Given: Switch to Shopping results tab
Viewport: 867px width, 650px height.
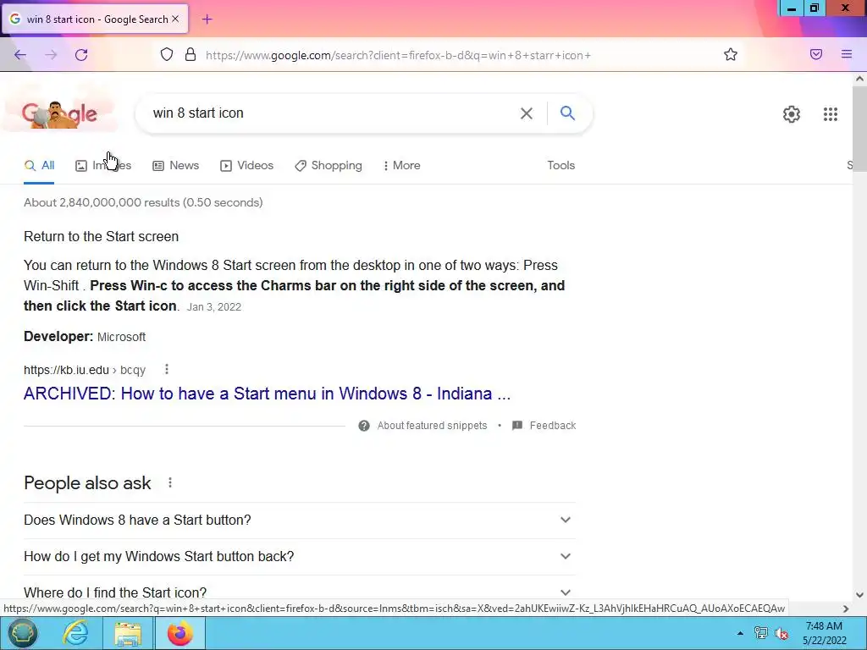Looking at the screenshot, I should pos(329,165).
